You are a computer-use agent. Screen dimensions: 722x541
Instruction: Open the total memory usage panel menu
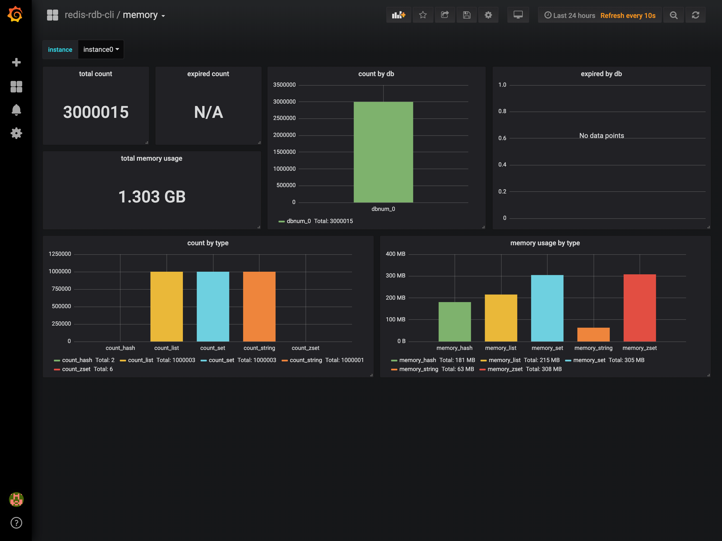151,158
